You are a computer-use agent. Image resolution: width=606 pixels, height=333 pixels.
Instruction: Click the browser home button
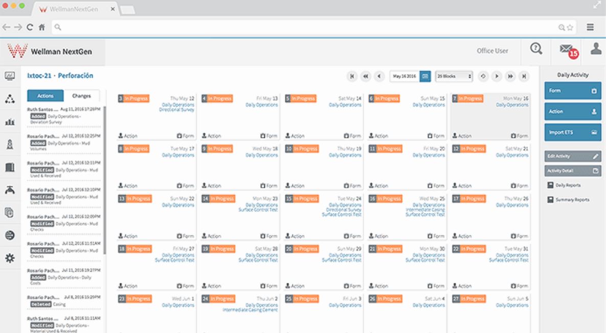[x=42, y=27]
